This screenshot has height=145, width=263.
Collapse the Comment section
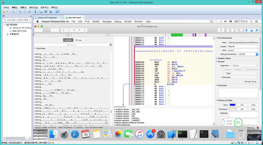(217, 85)
